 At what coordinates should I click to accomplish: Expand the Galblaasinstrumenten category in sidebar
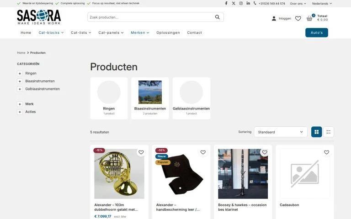coord(20,89)
